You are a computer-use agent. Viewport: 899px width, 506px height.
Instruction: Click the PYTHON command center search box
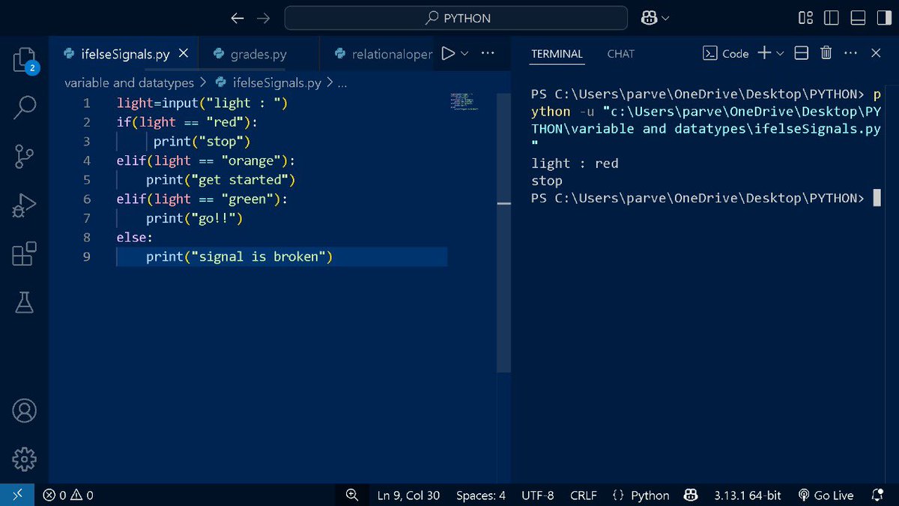pos(456,18)
